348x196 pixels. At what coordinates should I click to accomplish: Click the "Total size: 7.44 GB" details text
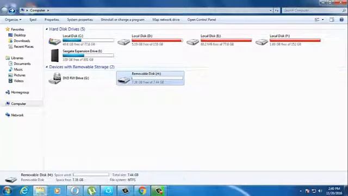(x=125, y=175)
